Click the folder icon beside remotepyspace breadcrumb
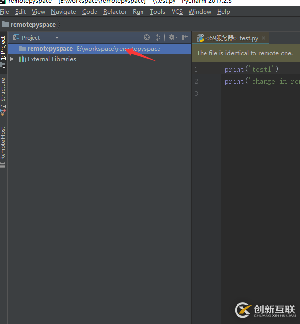Image resolution: width=300 pixels, height=324 pixels. click(x=5, y=24)
